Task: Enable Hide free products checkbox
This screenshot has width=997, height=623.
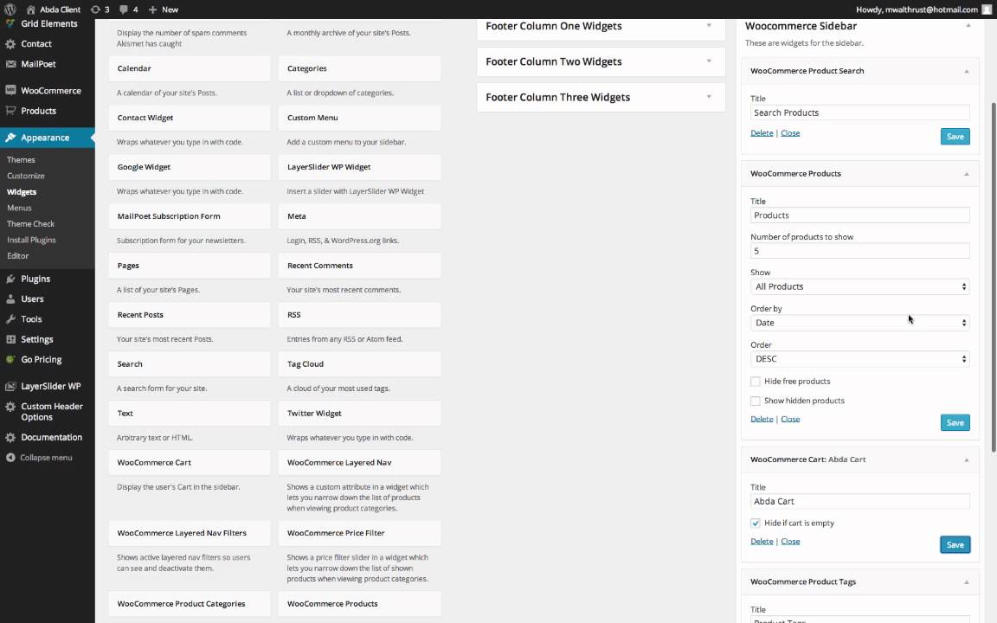Action: 756,382
